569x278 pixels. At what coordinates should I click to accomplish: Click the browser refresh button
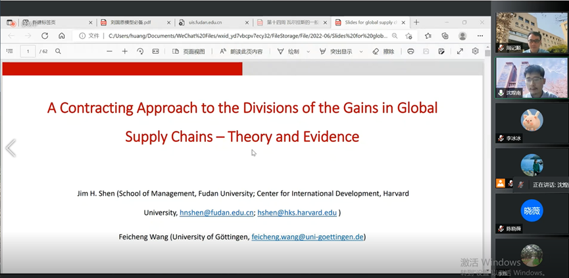click(45, 35)
